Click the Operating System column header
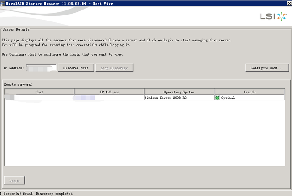 tap(179, 92)
